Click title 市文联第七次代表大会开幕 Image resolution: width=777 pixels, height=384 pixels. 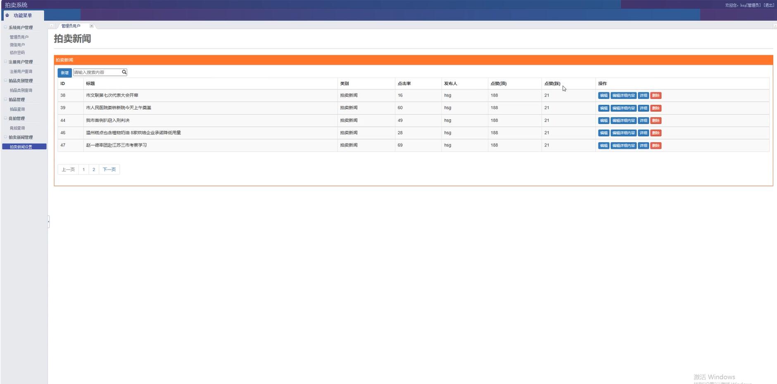(x=112, y=95)
